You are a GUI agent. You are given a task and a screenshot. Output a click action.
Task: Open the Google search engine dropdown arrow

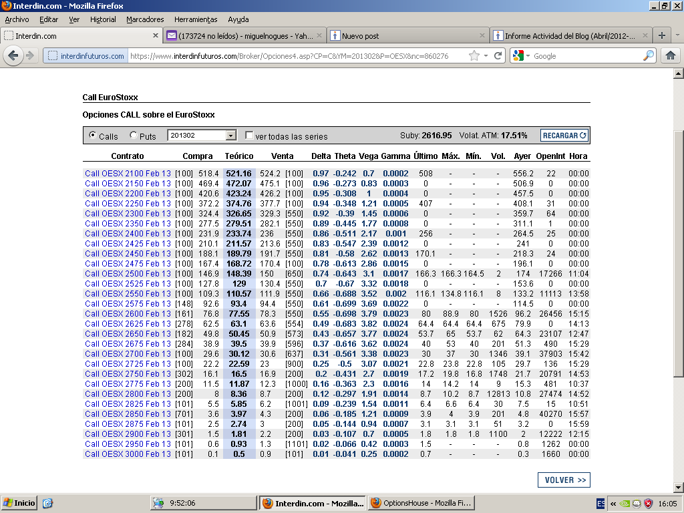tap(528, 56)
